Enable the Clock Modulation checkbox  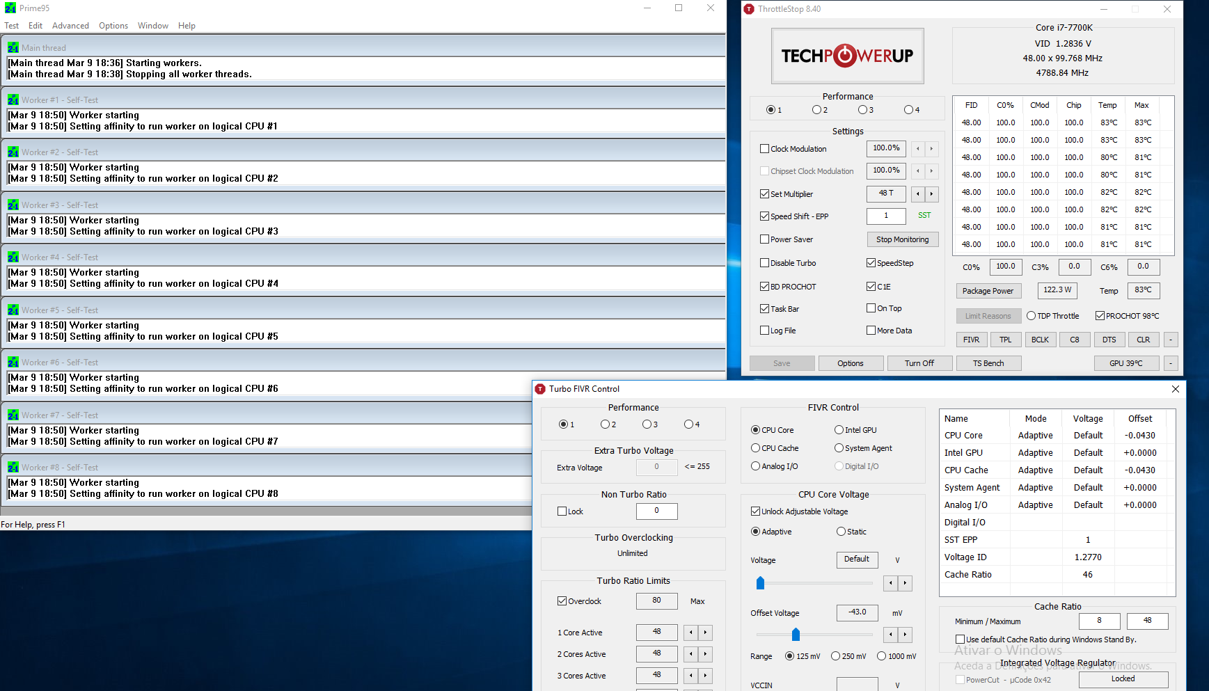[x=764, y=149]
